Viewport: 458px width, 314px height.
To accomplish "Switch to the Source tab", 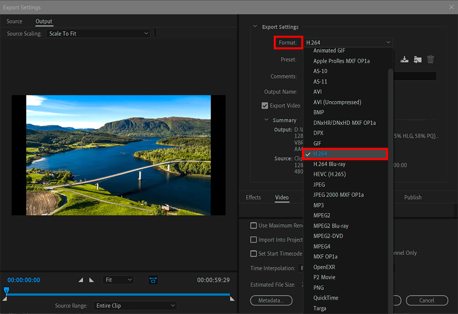I will [14, 21].
